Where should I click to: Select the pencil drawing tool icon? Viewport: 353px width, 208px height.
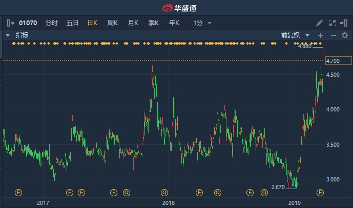(x=319, y=23)
